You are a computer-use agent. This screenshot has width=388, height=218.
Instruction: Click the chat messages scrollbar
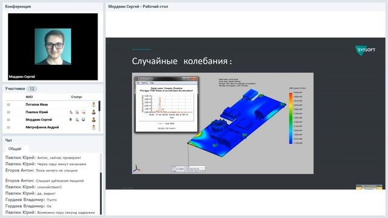101,193
